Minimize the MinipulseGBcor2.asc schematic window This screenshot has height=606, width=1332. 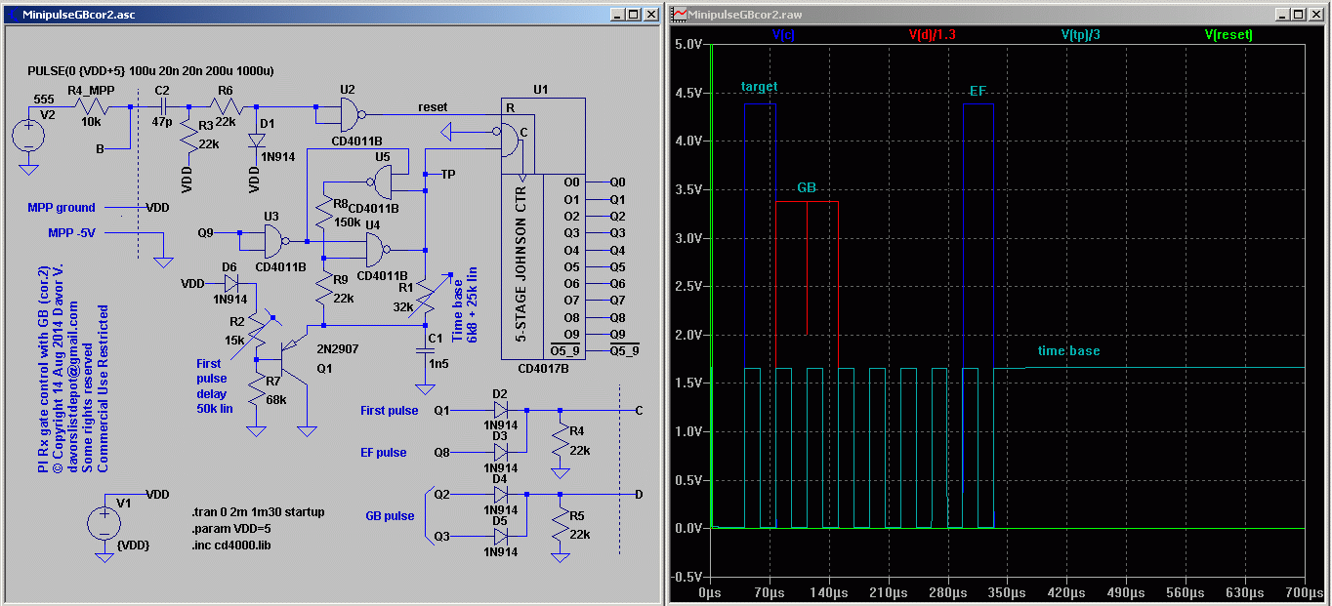click(617, 14)
